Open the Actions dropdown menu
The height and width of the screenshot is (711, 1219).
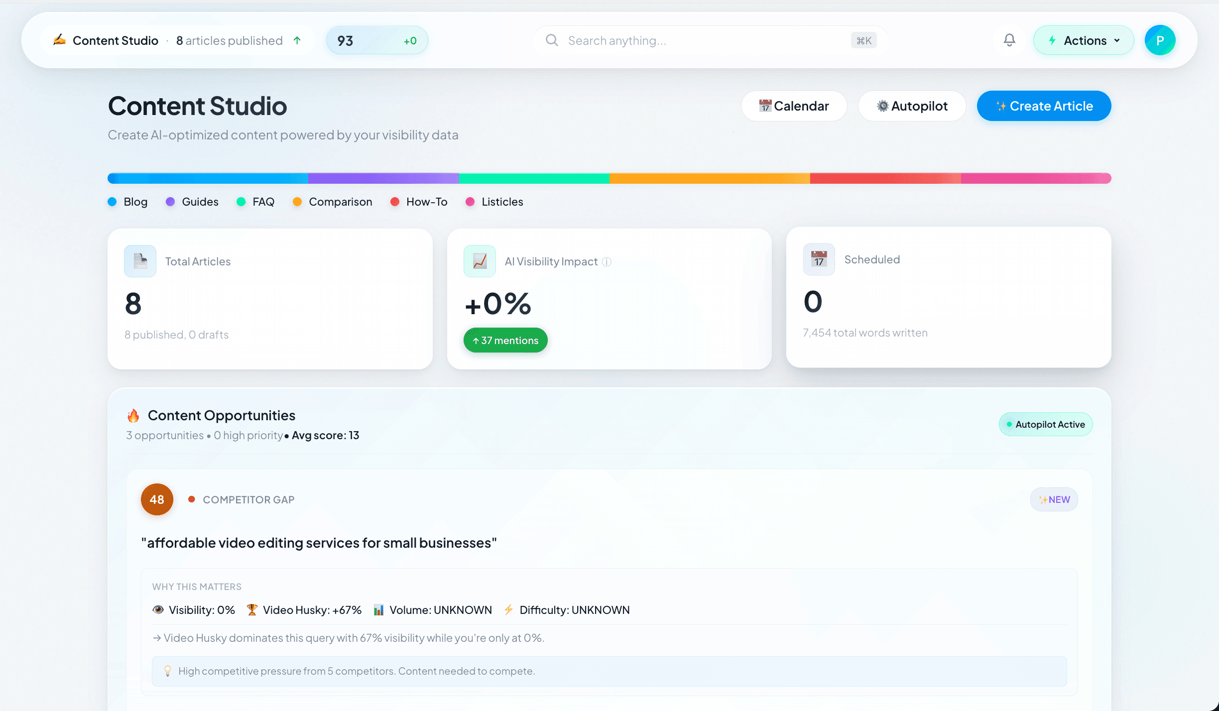click(x=1084, y=40)
